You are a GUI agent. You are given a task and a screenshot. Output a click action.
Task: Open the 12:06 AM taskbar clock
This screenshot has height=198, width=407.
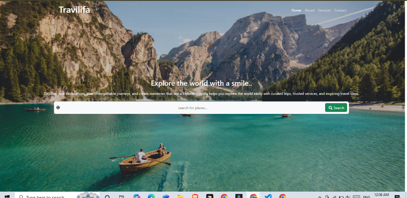coord(382,195)
